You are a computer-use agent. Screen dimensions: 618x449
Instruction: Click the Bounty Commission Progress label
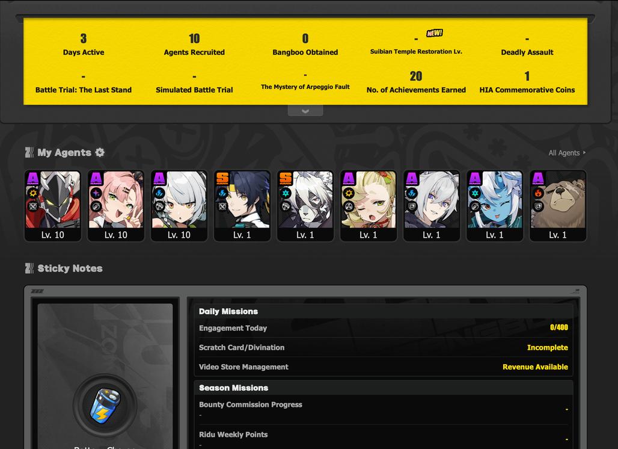(x=250, y=404)
